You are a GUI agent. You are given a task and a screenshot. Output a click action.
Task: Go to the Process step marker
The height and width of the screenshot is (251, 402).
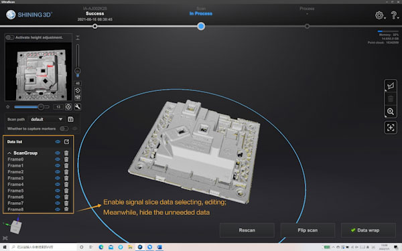point(307,26)
